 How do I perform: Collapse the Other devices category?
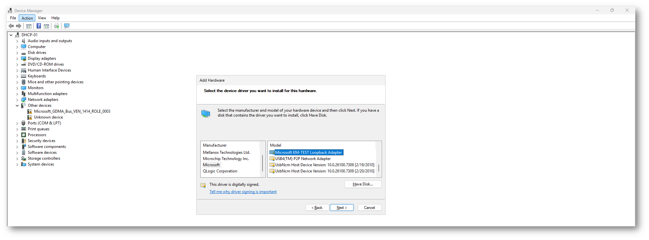17,106
